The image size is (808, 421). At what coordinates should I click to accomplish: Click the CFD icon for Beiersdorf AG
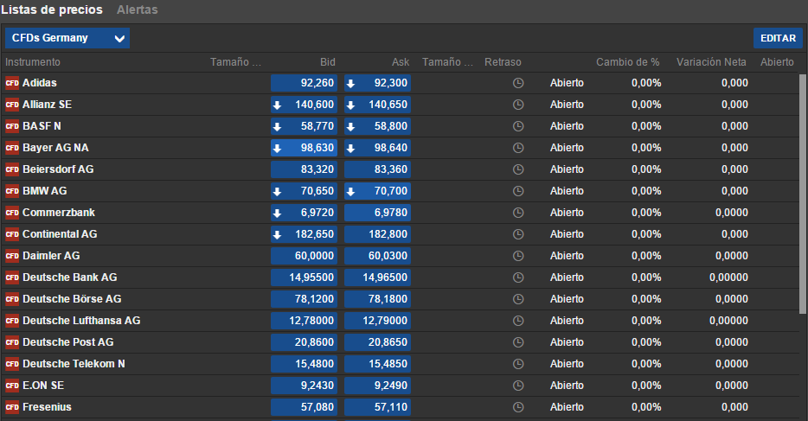point(12,169)
